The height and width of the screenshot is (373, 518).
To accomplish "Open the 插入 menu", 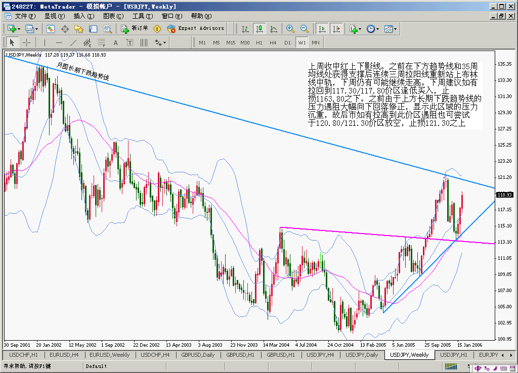I will coord(84,16).
